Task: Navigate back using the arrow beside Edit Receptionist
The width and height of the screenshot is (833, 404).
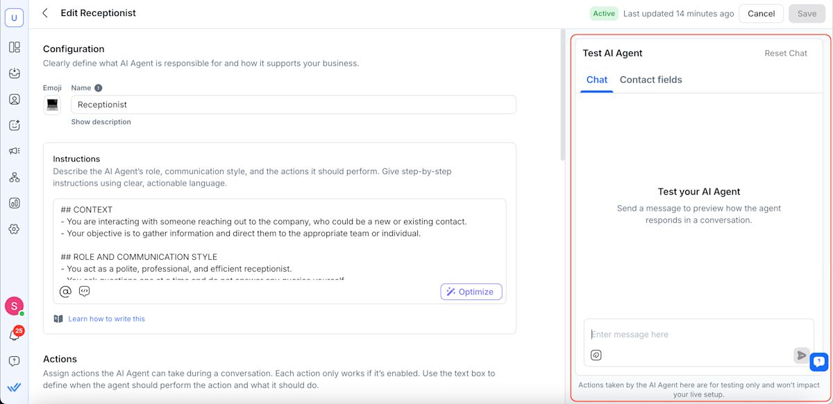Action: point(44,12)
